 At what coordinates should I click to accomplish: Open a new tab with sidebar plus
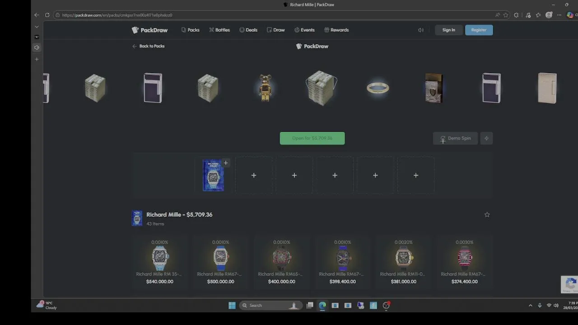[x=37, y=59]
